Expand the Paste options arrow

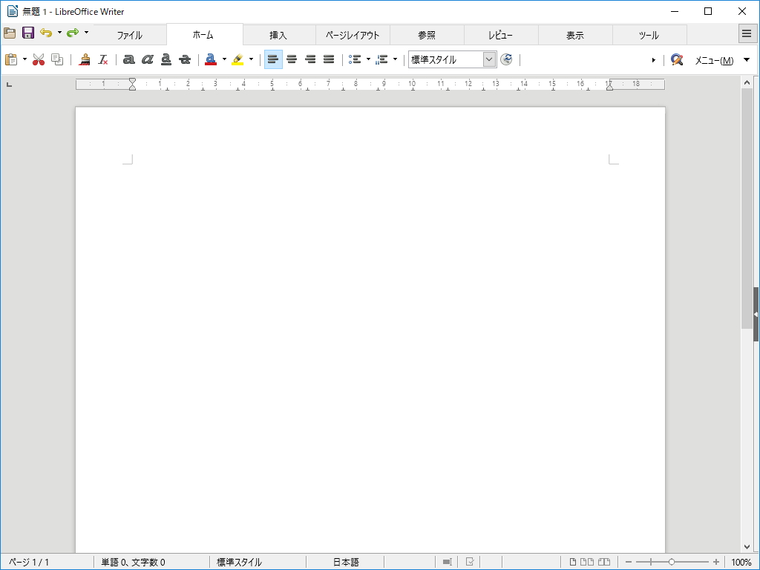24,59
